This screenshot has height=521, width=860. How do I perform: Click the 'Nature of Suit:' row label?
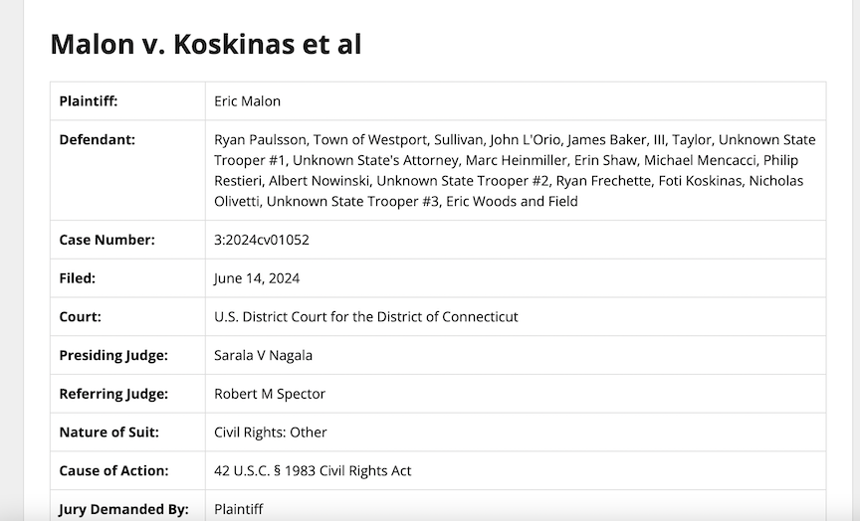point(108,433)
